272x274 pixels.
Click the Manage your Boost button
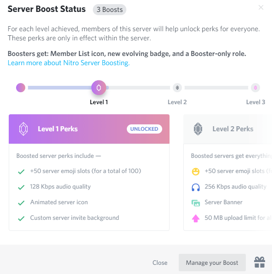(x=212, y=263)
